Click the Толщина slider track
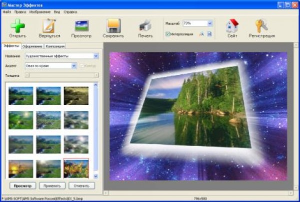Image resolution: width=300 pixels, height=202 pixels. [x=60, y=75]
